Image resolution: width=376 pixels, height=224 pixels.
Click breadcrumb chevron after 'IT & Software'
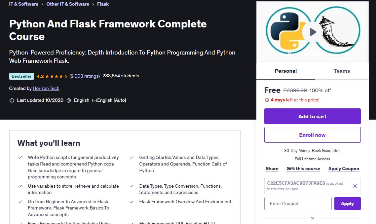tap(42, 4)
